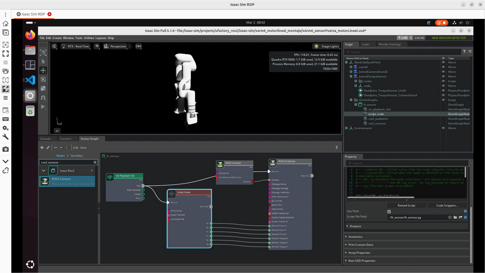Open script file in external editor icon

460,217
